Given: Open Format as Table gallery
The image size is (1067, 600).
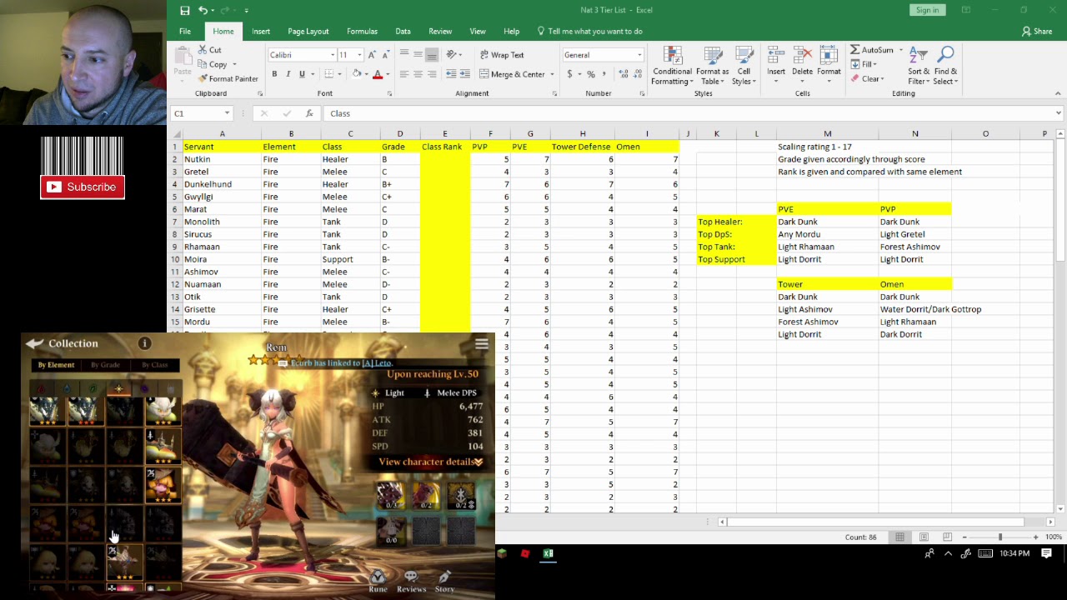Looking at the screenshot, I should (x=712, y=66).
